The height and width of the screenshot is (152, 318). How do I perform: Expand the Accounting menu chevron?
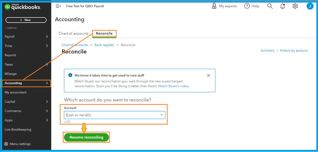[47, 83]
